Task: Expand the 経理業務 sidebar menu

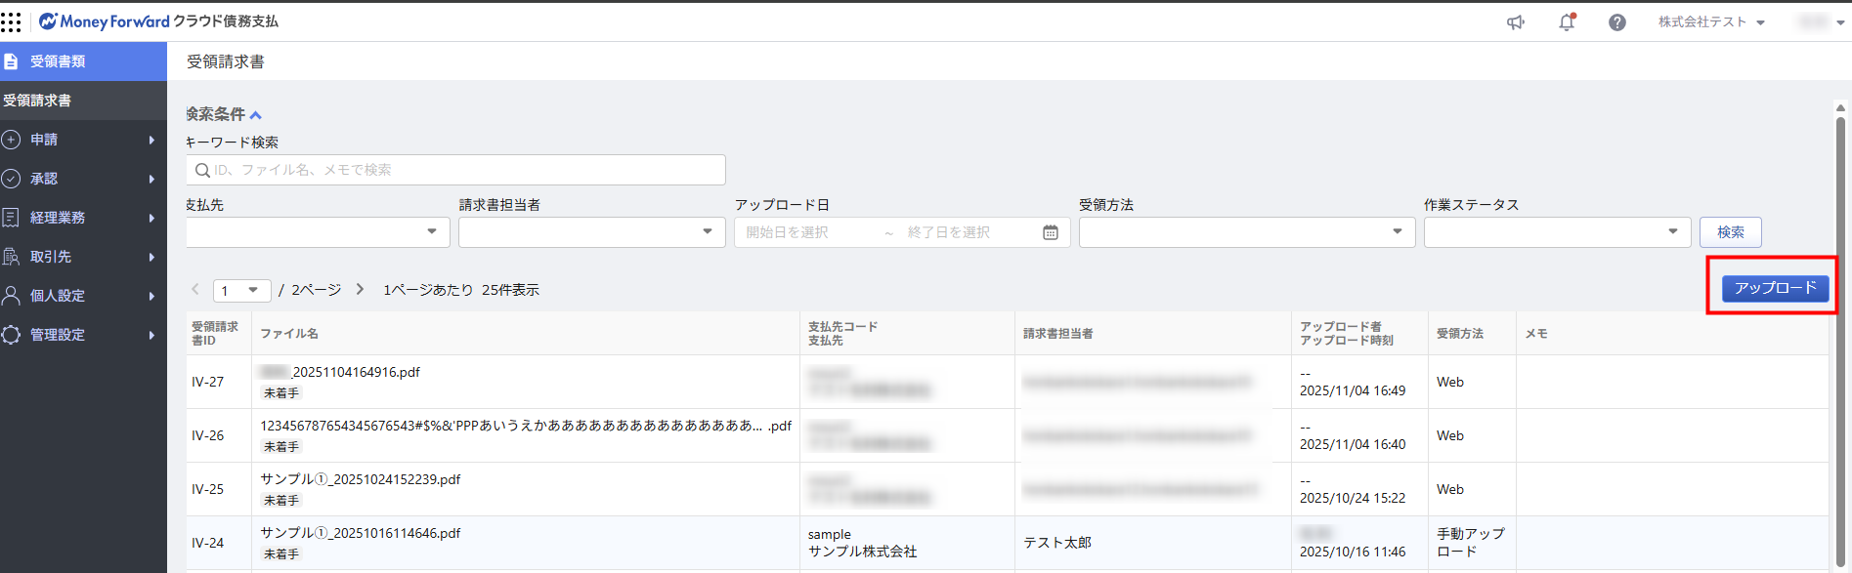Action: point(83,218)
